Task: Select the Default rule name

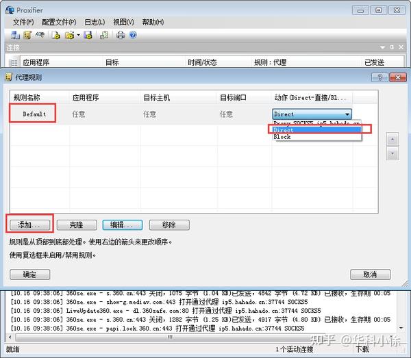Action: tap(34, 114)
